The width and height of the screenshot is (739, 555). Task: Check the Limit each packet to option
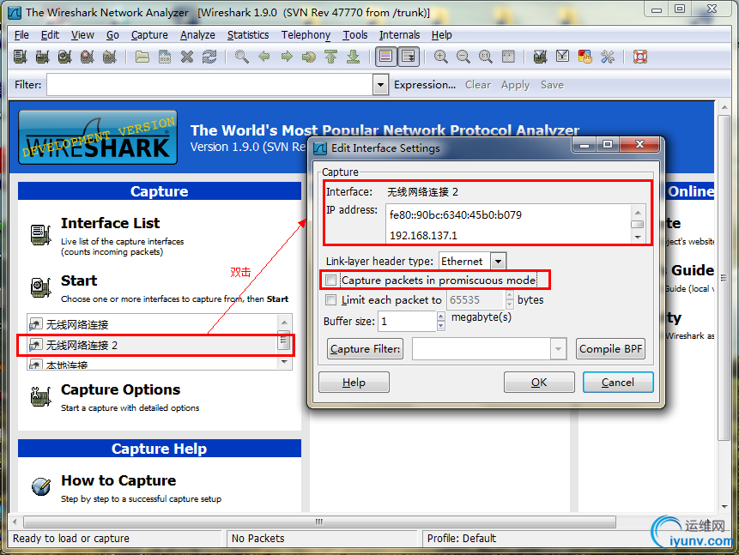coord(331,300)
